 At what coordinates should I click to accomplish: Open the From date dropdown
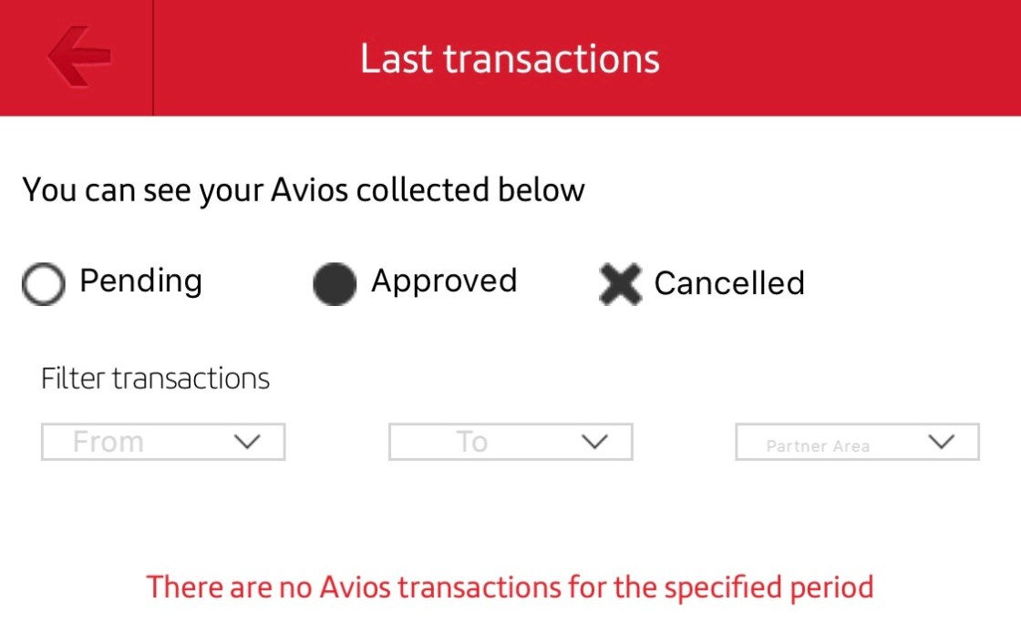[163, 442]
